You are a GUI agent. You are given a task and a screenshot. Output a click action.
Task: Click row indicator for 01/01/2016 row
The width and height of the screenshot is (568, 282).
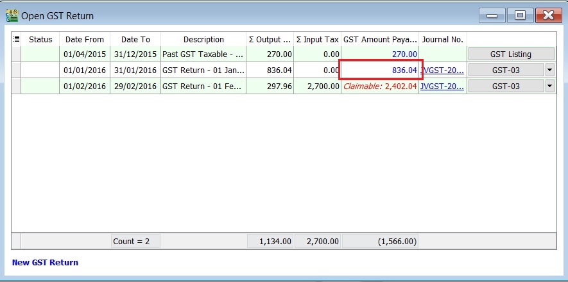[16, 70]
